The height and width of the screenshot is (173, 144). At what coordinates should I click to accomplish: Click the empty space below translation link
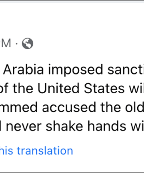click(x=72, y=164)
